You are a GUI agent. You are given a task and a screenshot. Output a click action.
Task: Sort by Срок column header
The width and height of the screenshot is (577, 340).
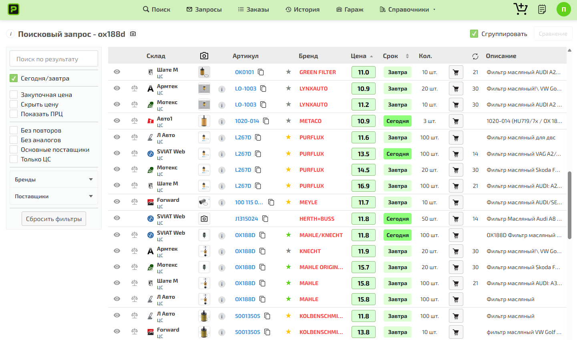(x=396, y=56)
